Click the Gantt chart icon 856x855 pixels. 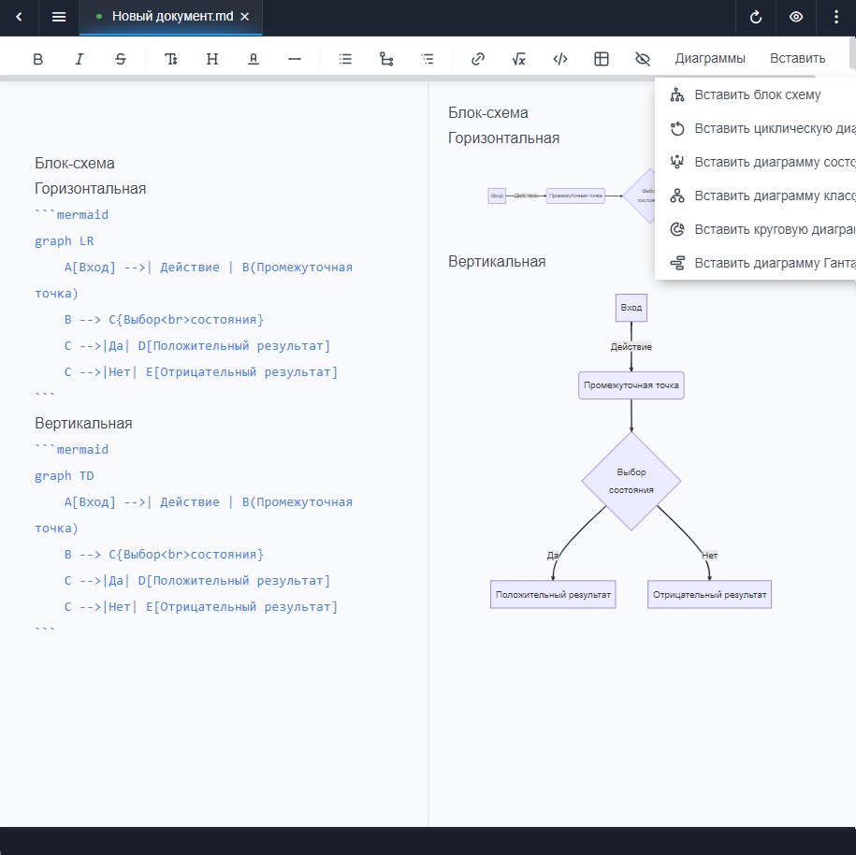[x=677, y=263]
